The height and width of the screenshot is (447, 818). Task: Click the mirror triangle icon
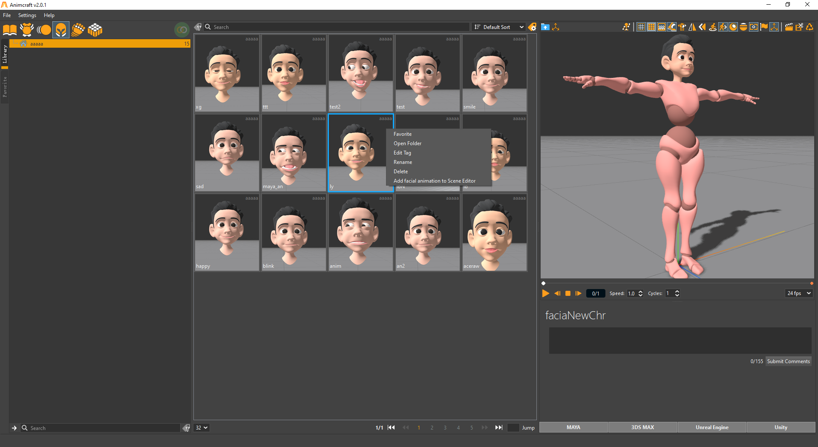click(x=692, y=27)
